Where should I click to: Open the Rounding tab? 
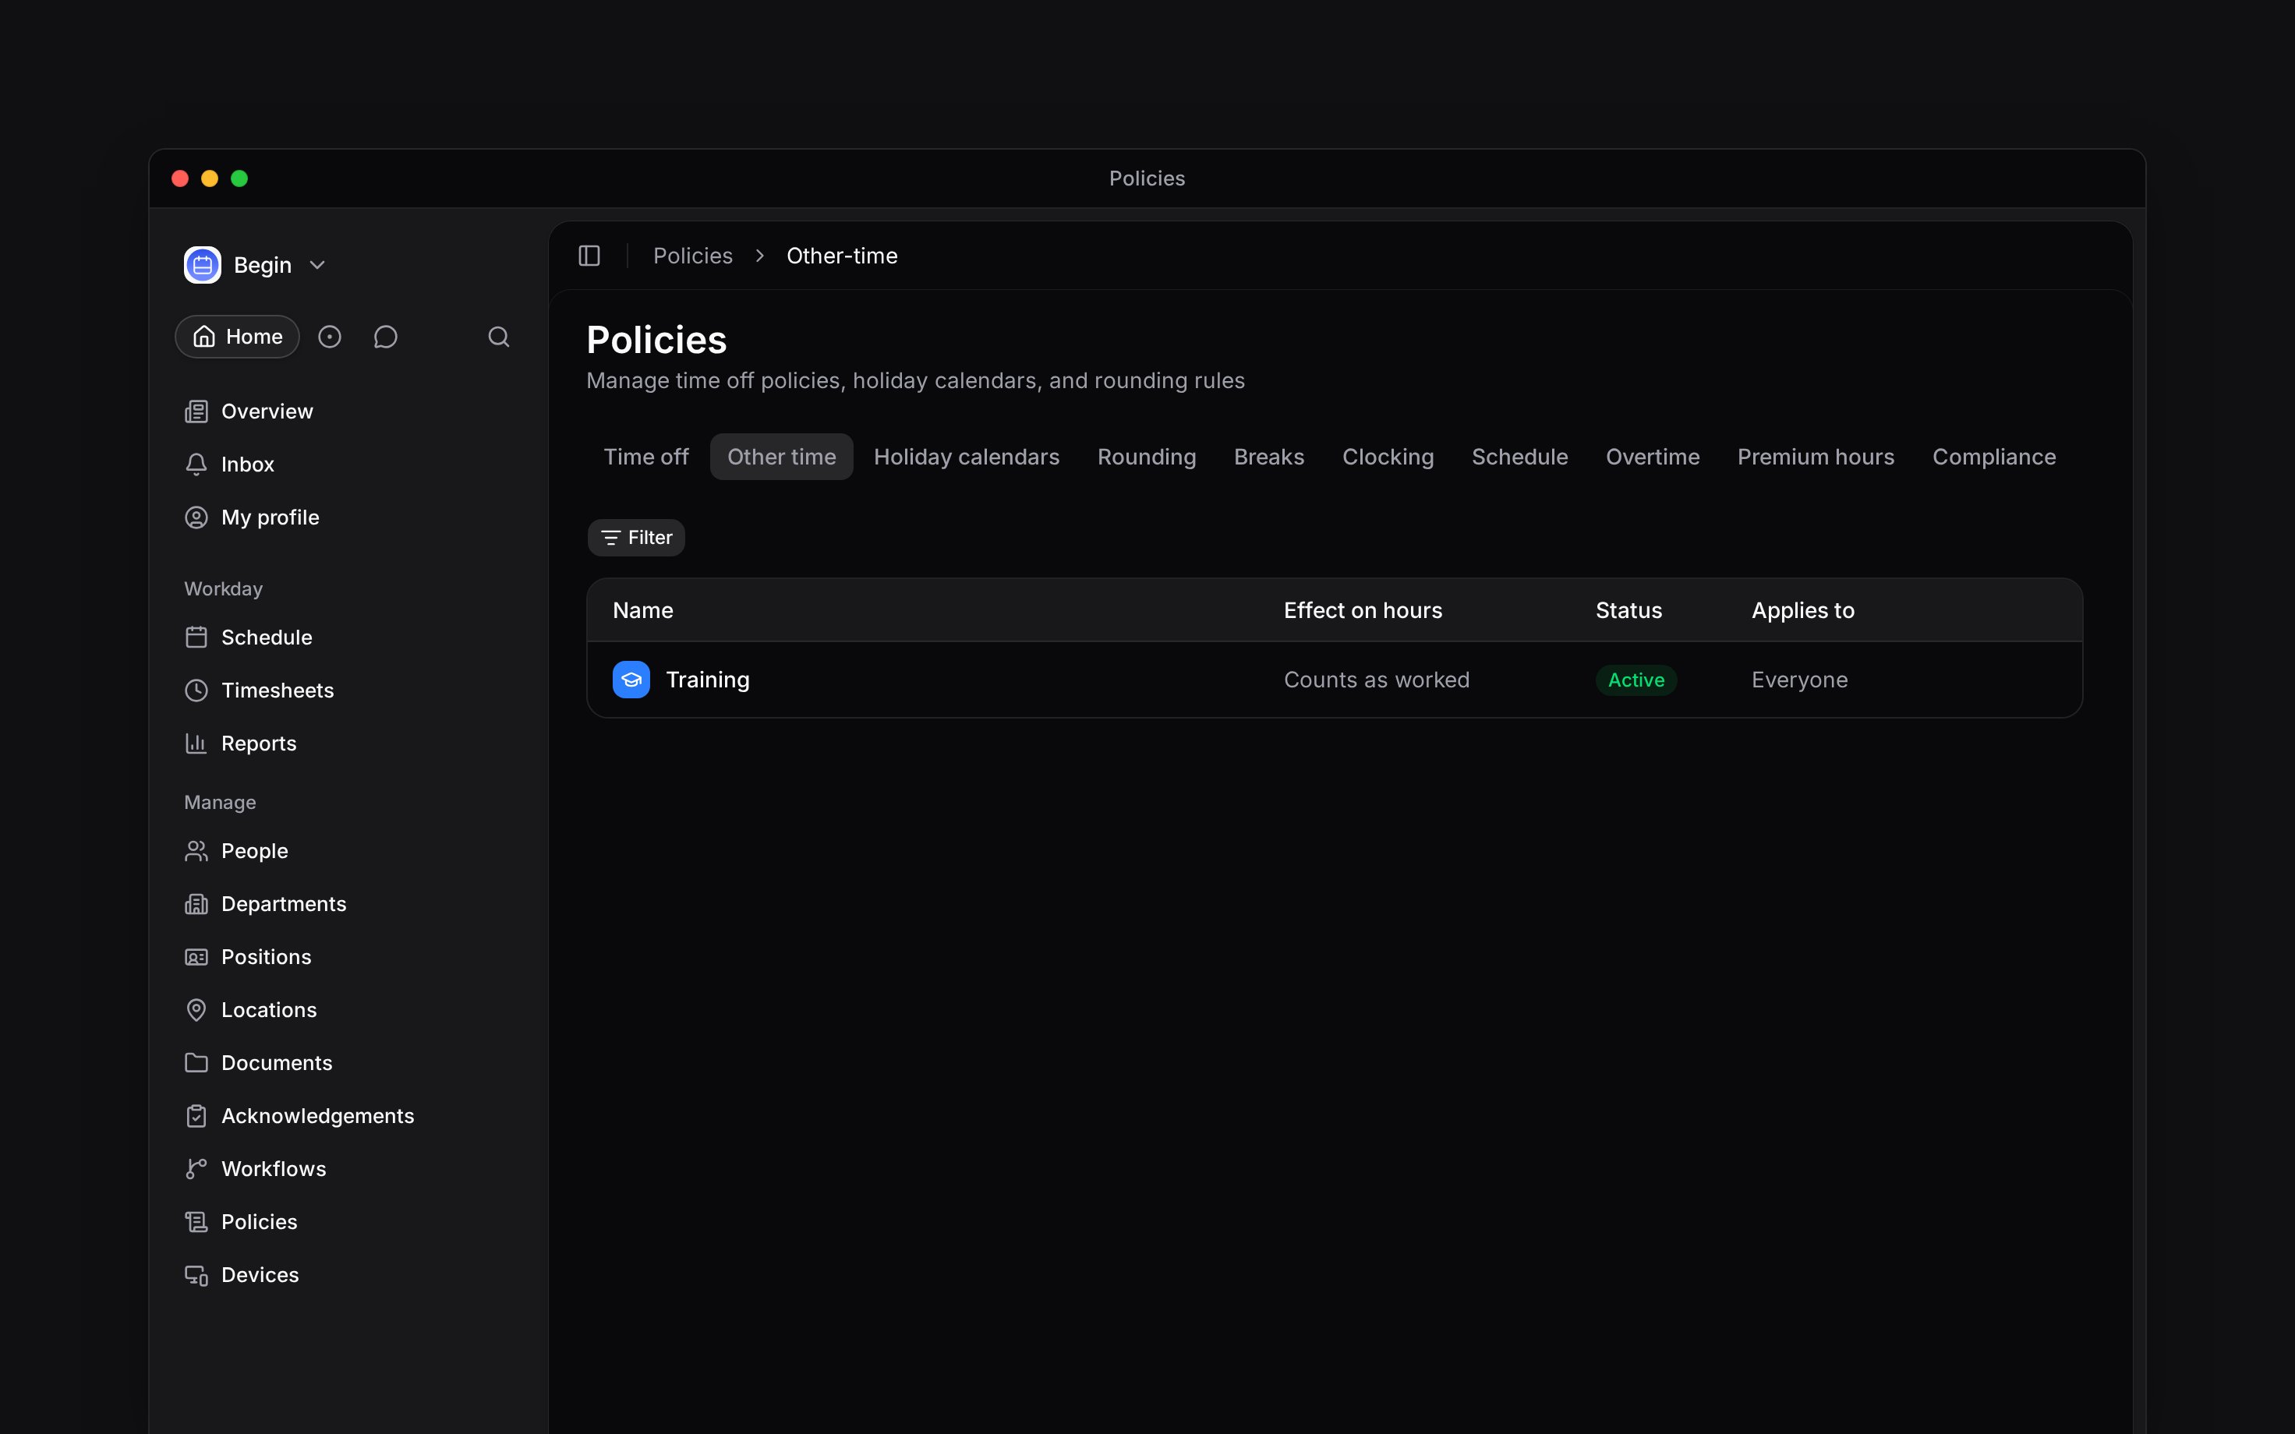[x=1147, y=457]
